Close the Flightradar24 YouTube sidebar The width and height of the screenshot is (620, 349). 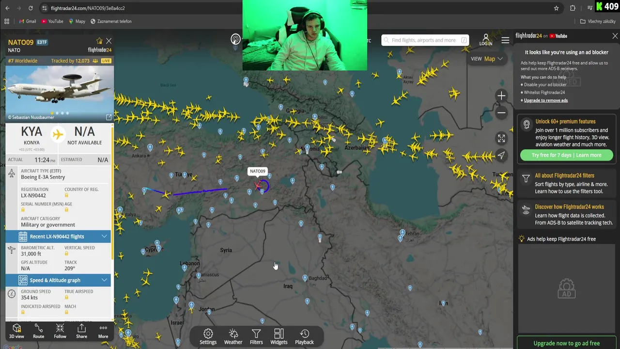point(615,36)
